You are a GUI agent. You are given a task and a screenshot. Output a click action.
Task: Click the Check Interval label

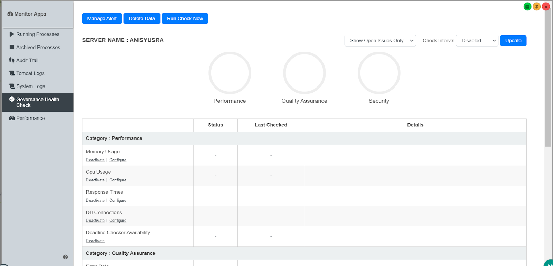point(439,41)
